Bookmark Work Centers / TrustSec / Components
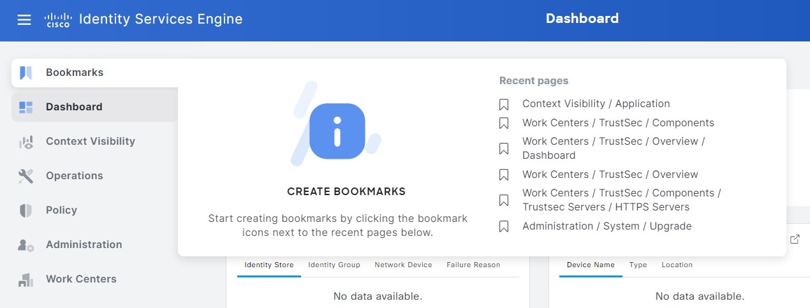This screenshot has width=810, height=308. (504, 123)
